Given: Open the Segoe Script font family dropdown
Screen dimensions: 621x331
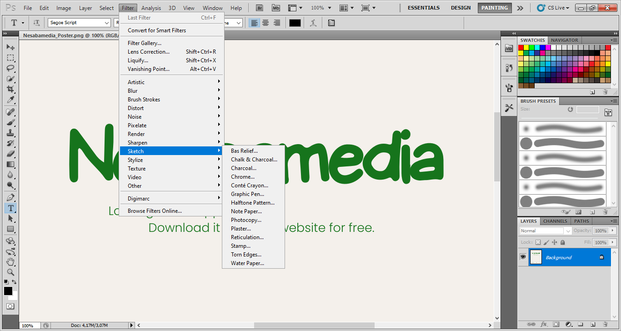Looking at the screenshot, I should [x=107, y=23].
